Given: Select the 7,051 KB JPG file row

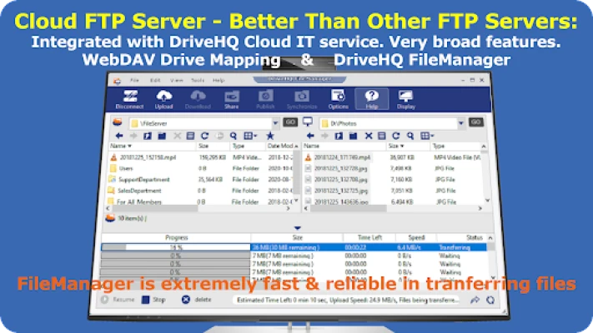Looking at the screenshot, I should pos(394,191).
